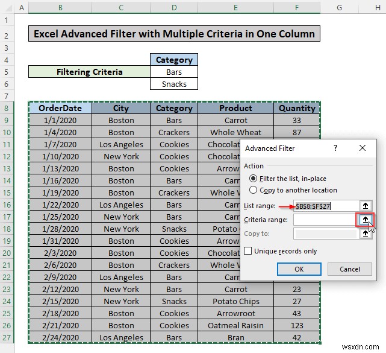The height and width of the screenshot is (353, 386).
Task: Select row 5 header
Action: [7, 72]
